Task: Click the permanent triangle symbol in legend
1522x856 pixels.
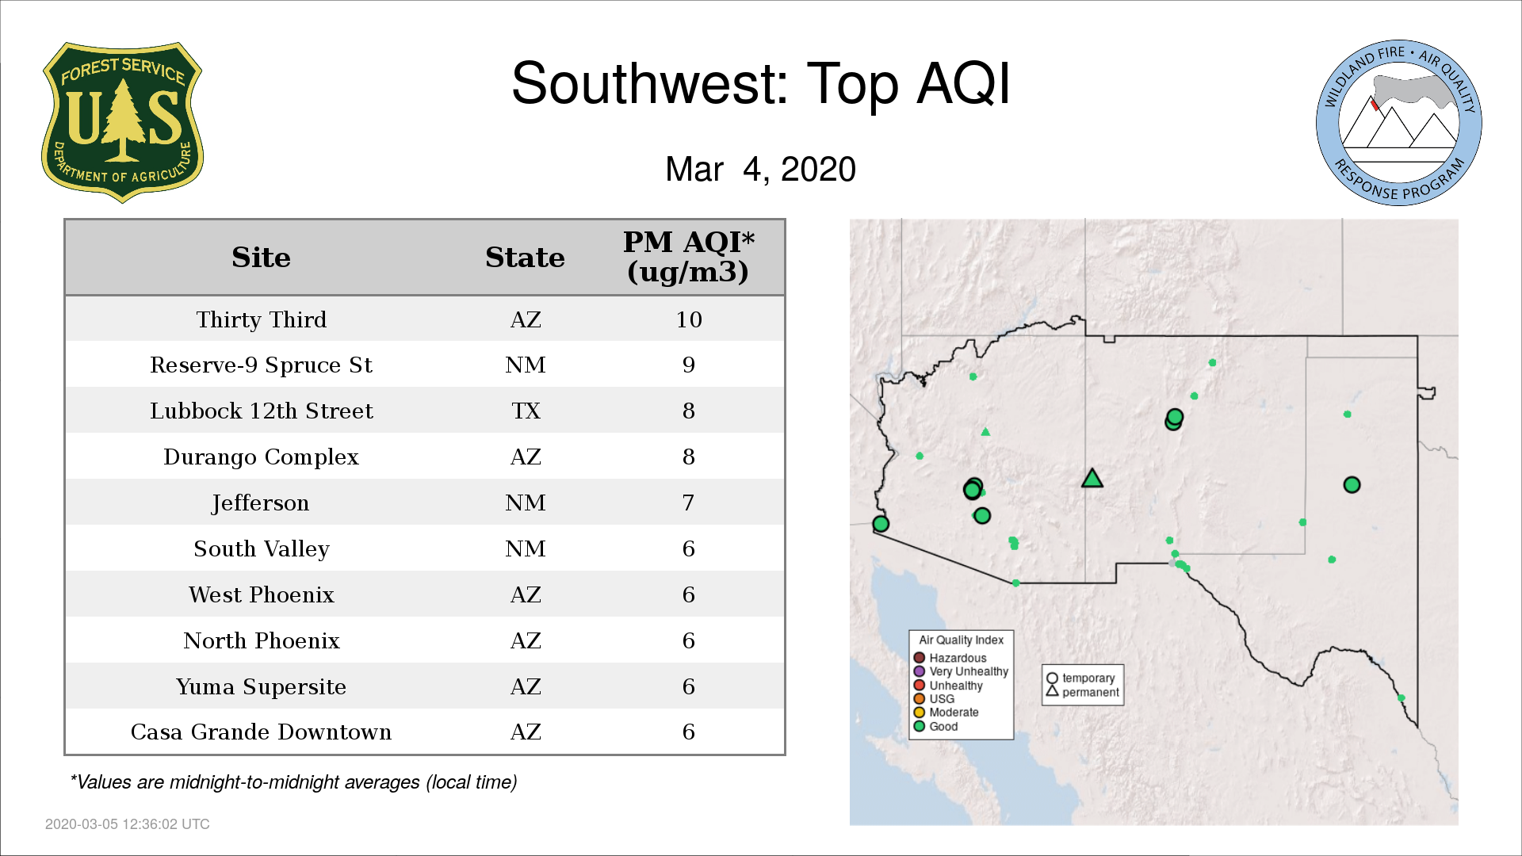Action: coord(1052,691)
